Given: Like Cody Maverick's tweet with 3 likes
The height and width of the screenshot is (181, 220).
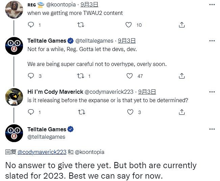Looking at the screenshot, I should (x=129, y=112).
